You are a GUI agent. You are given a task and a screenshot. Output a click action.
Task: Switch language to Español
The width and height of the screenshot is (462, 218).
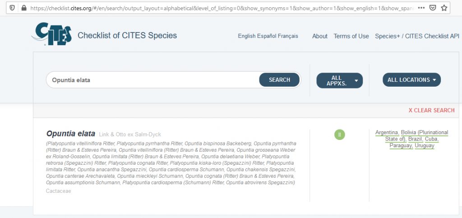pos(267,36)
